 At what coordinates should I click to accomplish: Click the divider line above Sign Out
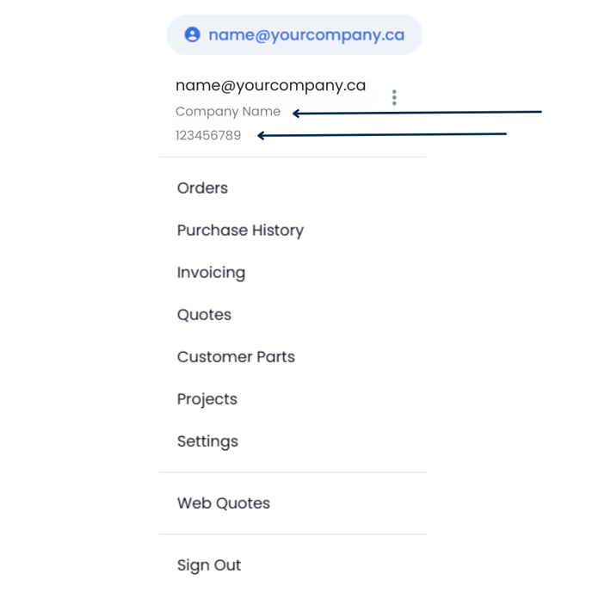click(x=293, y=533)
